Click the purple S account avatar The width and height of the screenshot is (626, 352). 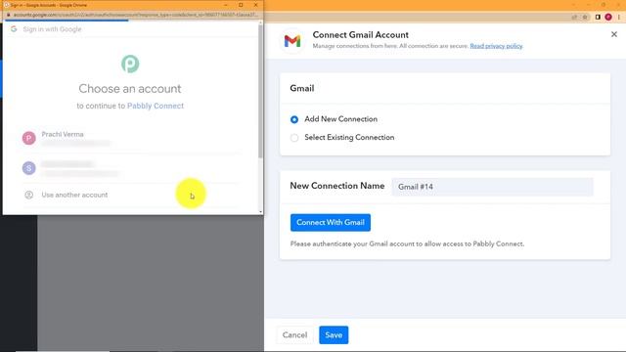tap(28, 168)
